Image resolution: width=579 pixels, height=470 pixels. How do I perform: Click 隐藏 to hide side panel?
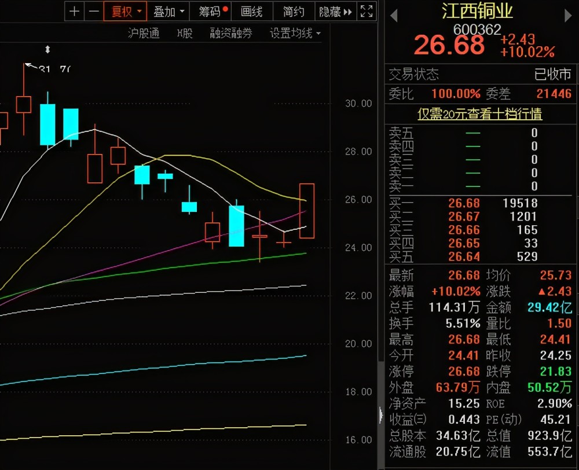[x=336, y=12]
